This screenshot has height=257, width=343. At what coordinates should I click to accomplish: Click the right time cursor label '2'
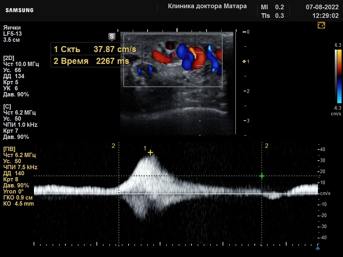click(x=267, y=146)
